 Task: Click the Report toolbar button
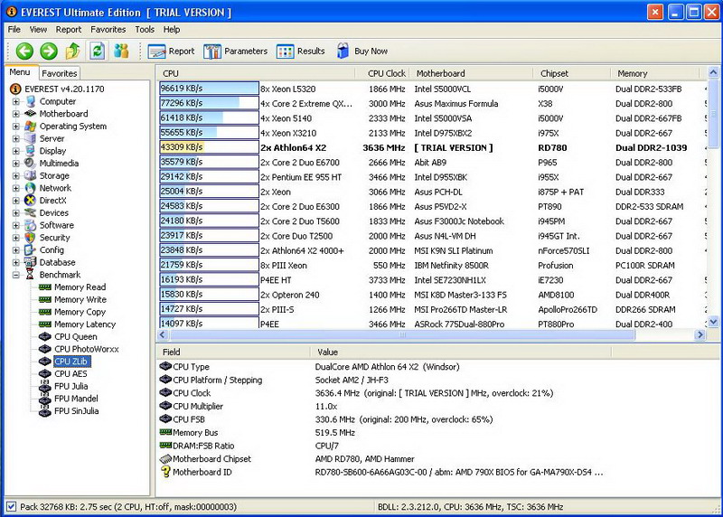tap(171, 52)
